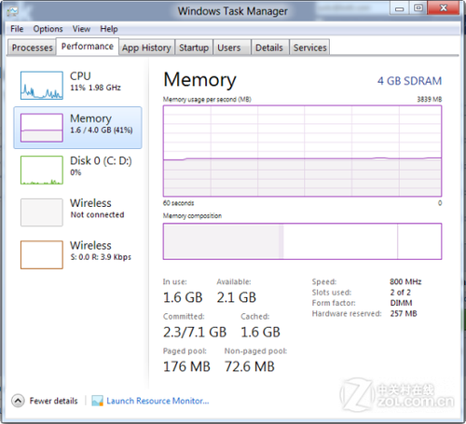The width and height of the screenshot is (466, 424).
Task: Select Wireless Not connected entry
Action: [x=77, y=212]
